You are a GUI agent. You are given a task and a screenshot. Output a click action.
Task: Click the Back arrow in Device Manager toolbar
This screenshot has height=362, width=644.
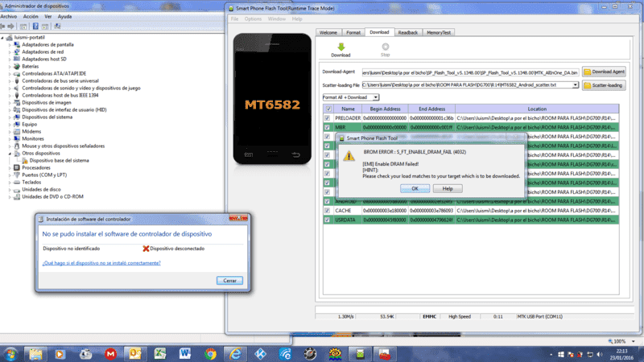3,27
